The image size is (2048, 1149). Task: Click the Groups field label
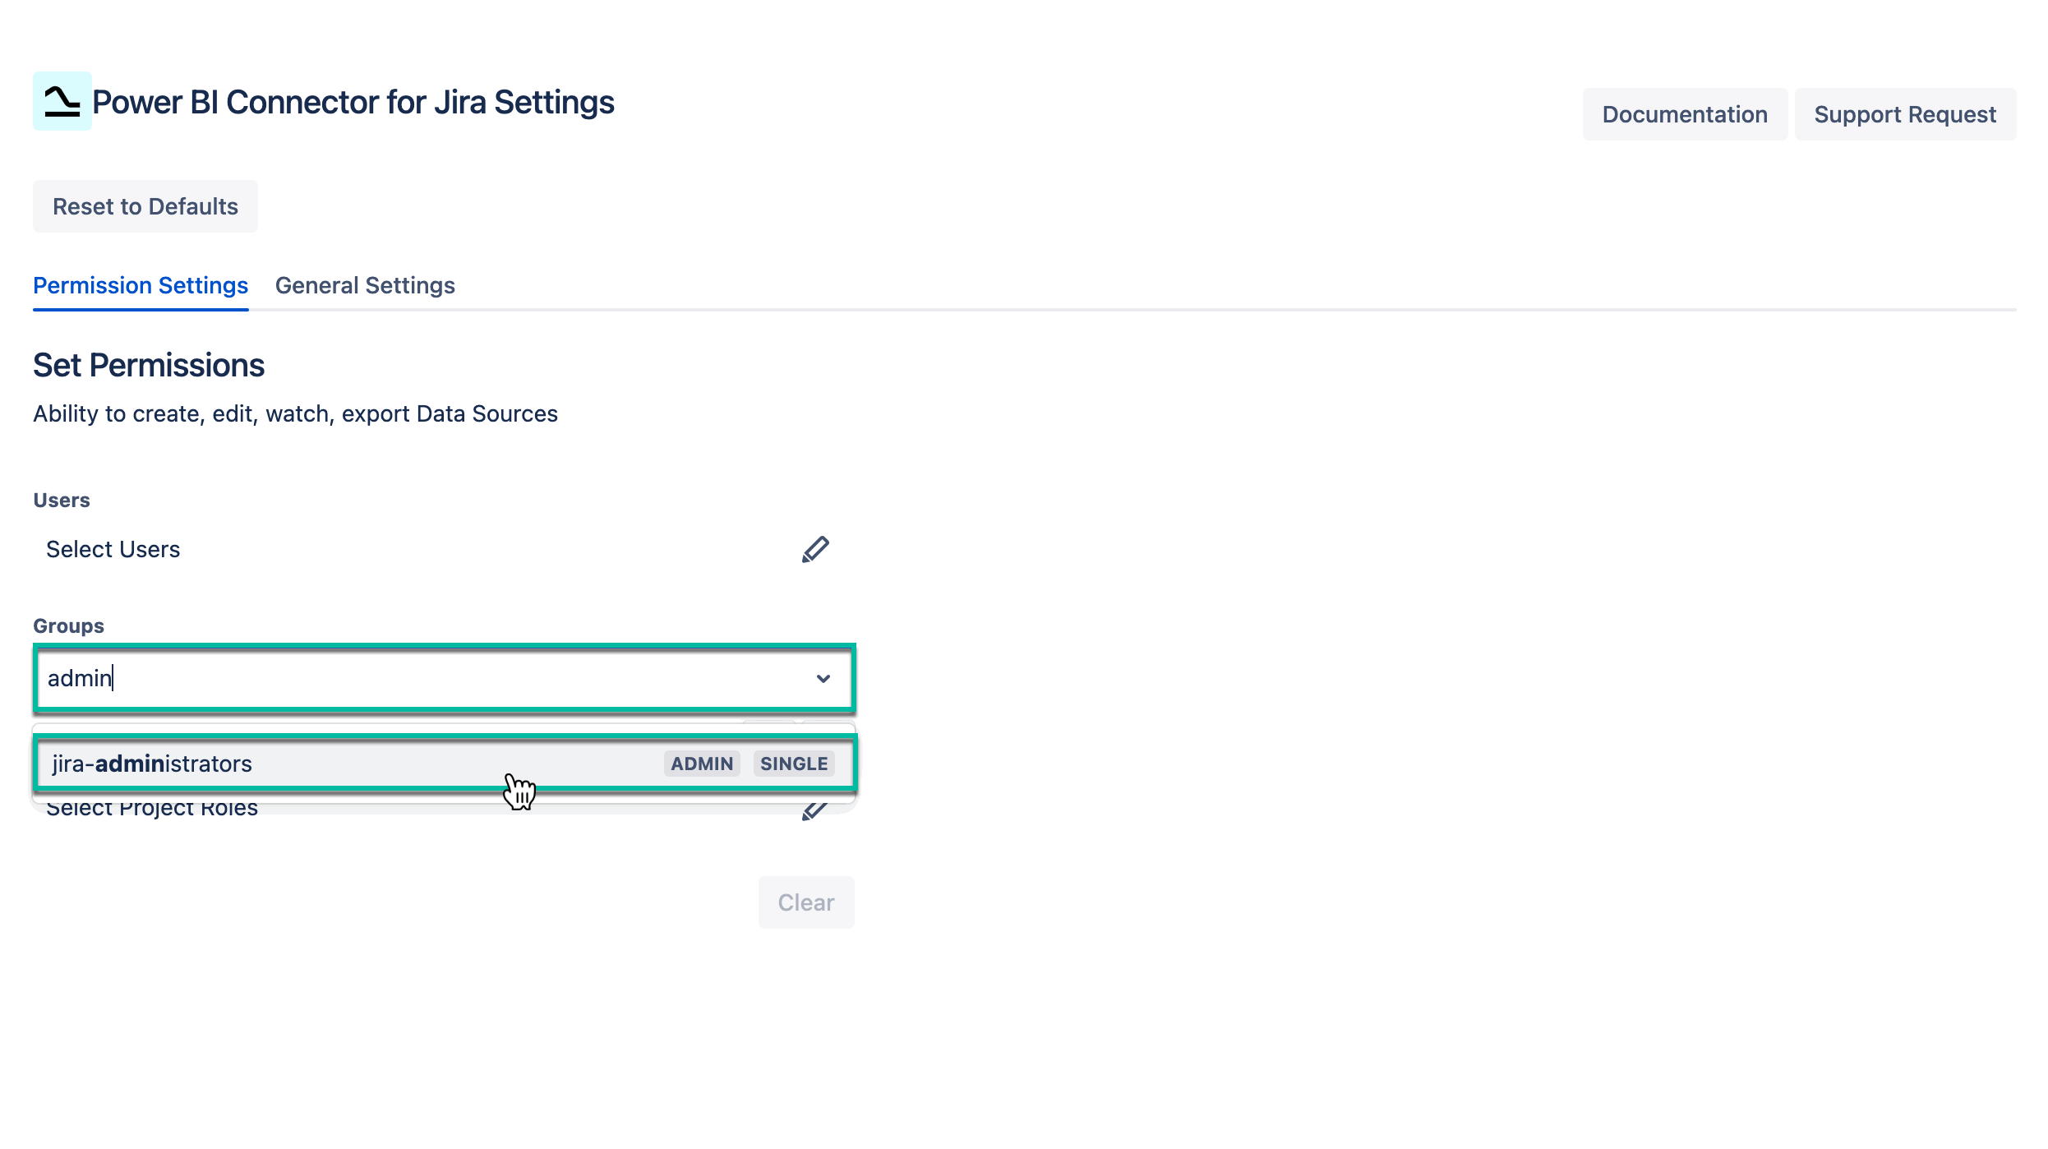pyautogui.click(x=68, y=625)
